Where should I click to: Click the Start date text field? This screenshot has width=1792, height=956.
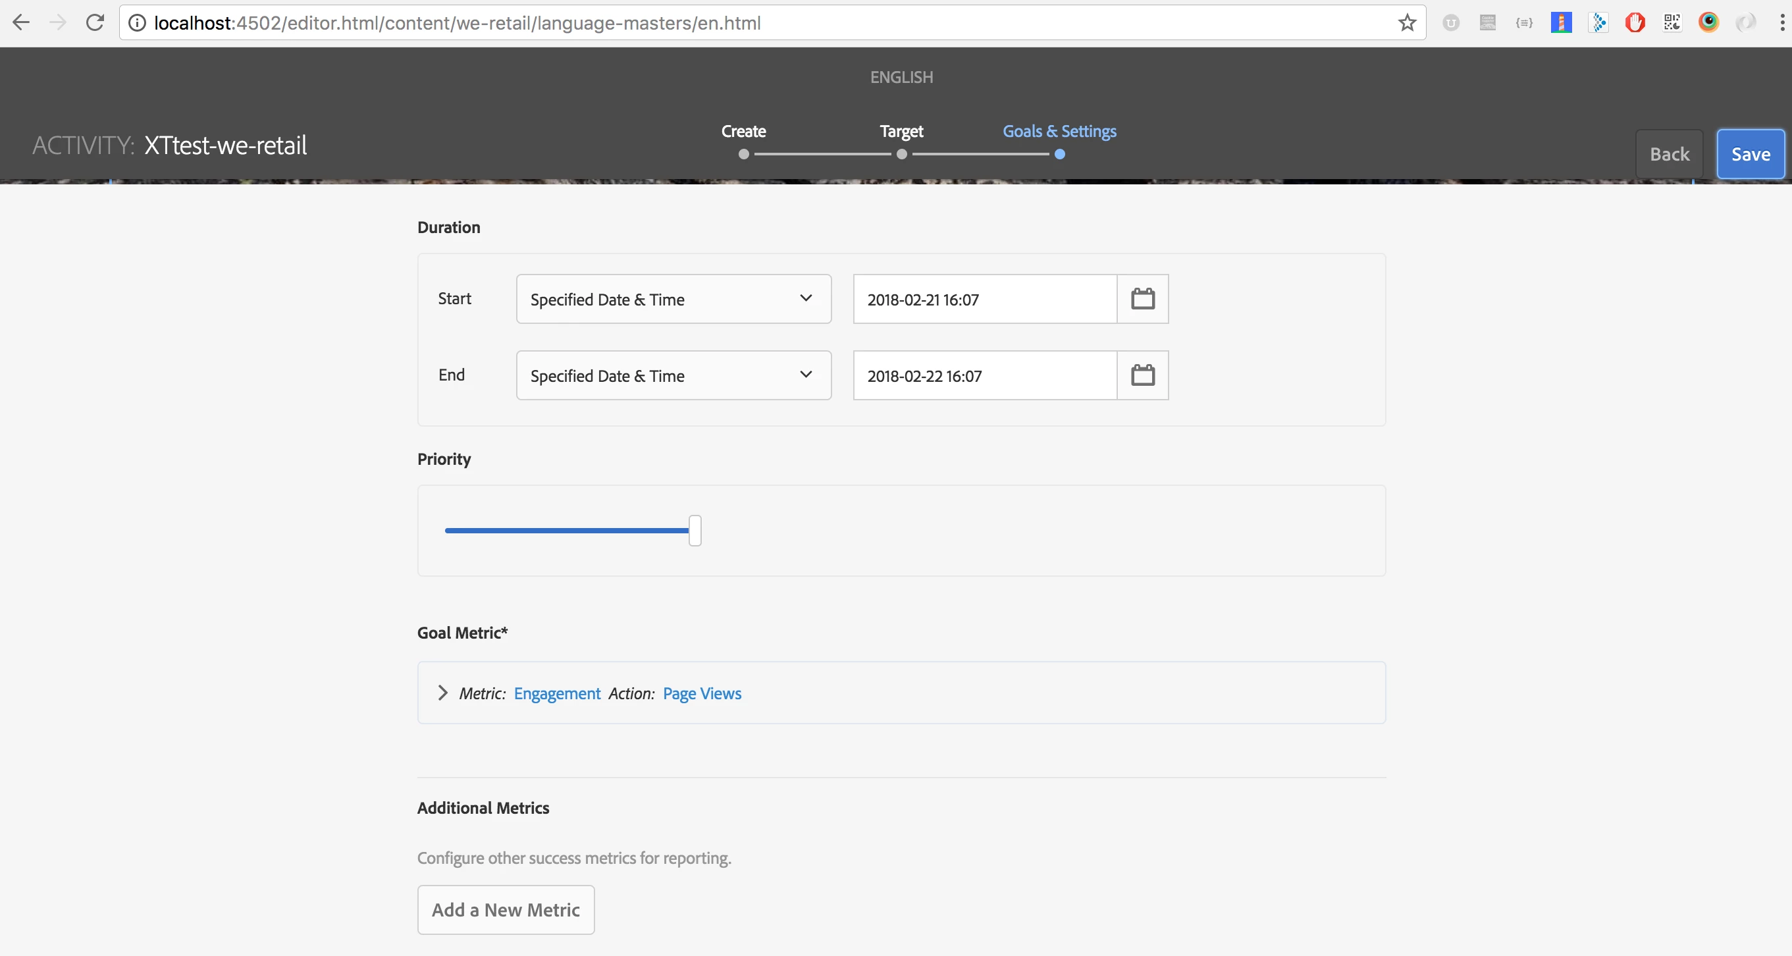pos(984,299)
